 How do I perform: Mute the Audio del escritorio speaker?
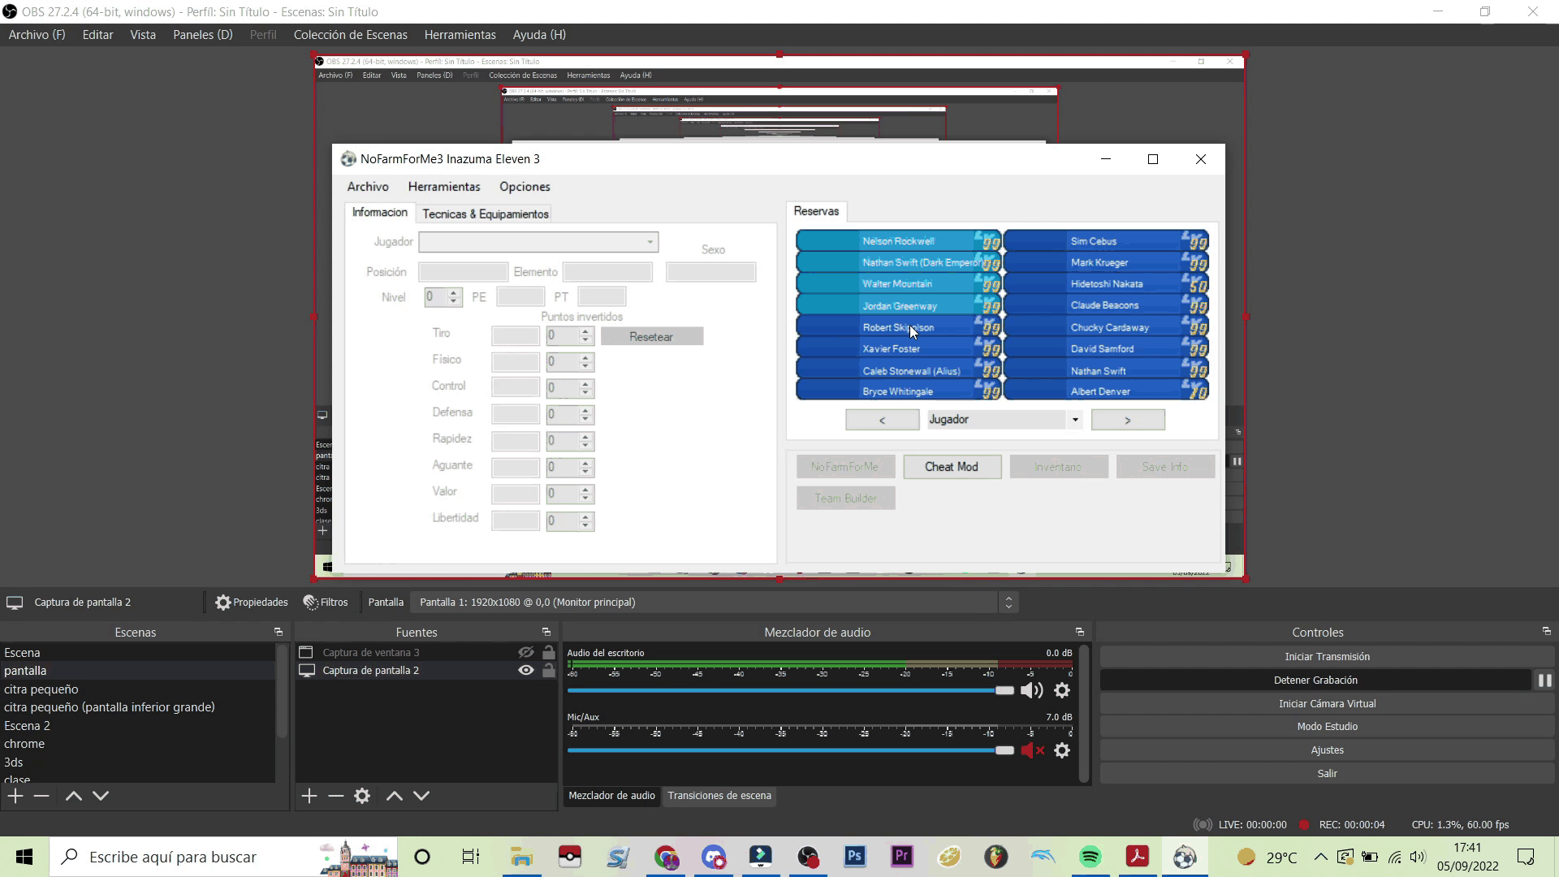click(1031, 690)
